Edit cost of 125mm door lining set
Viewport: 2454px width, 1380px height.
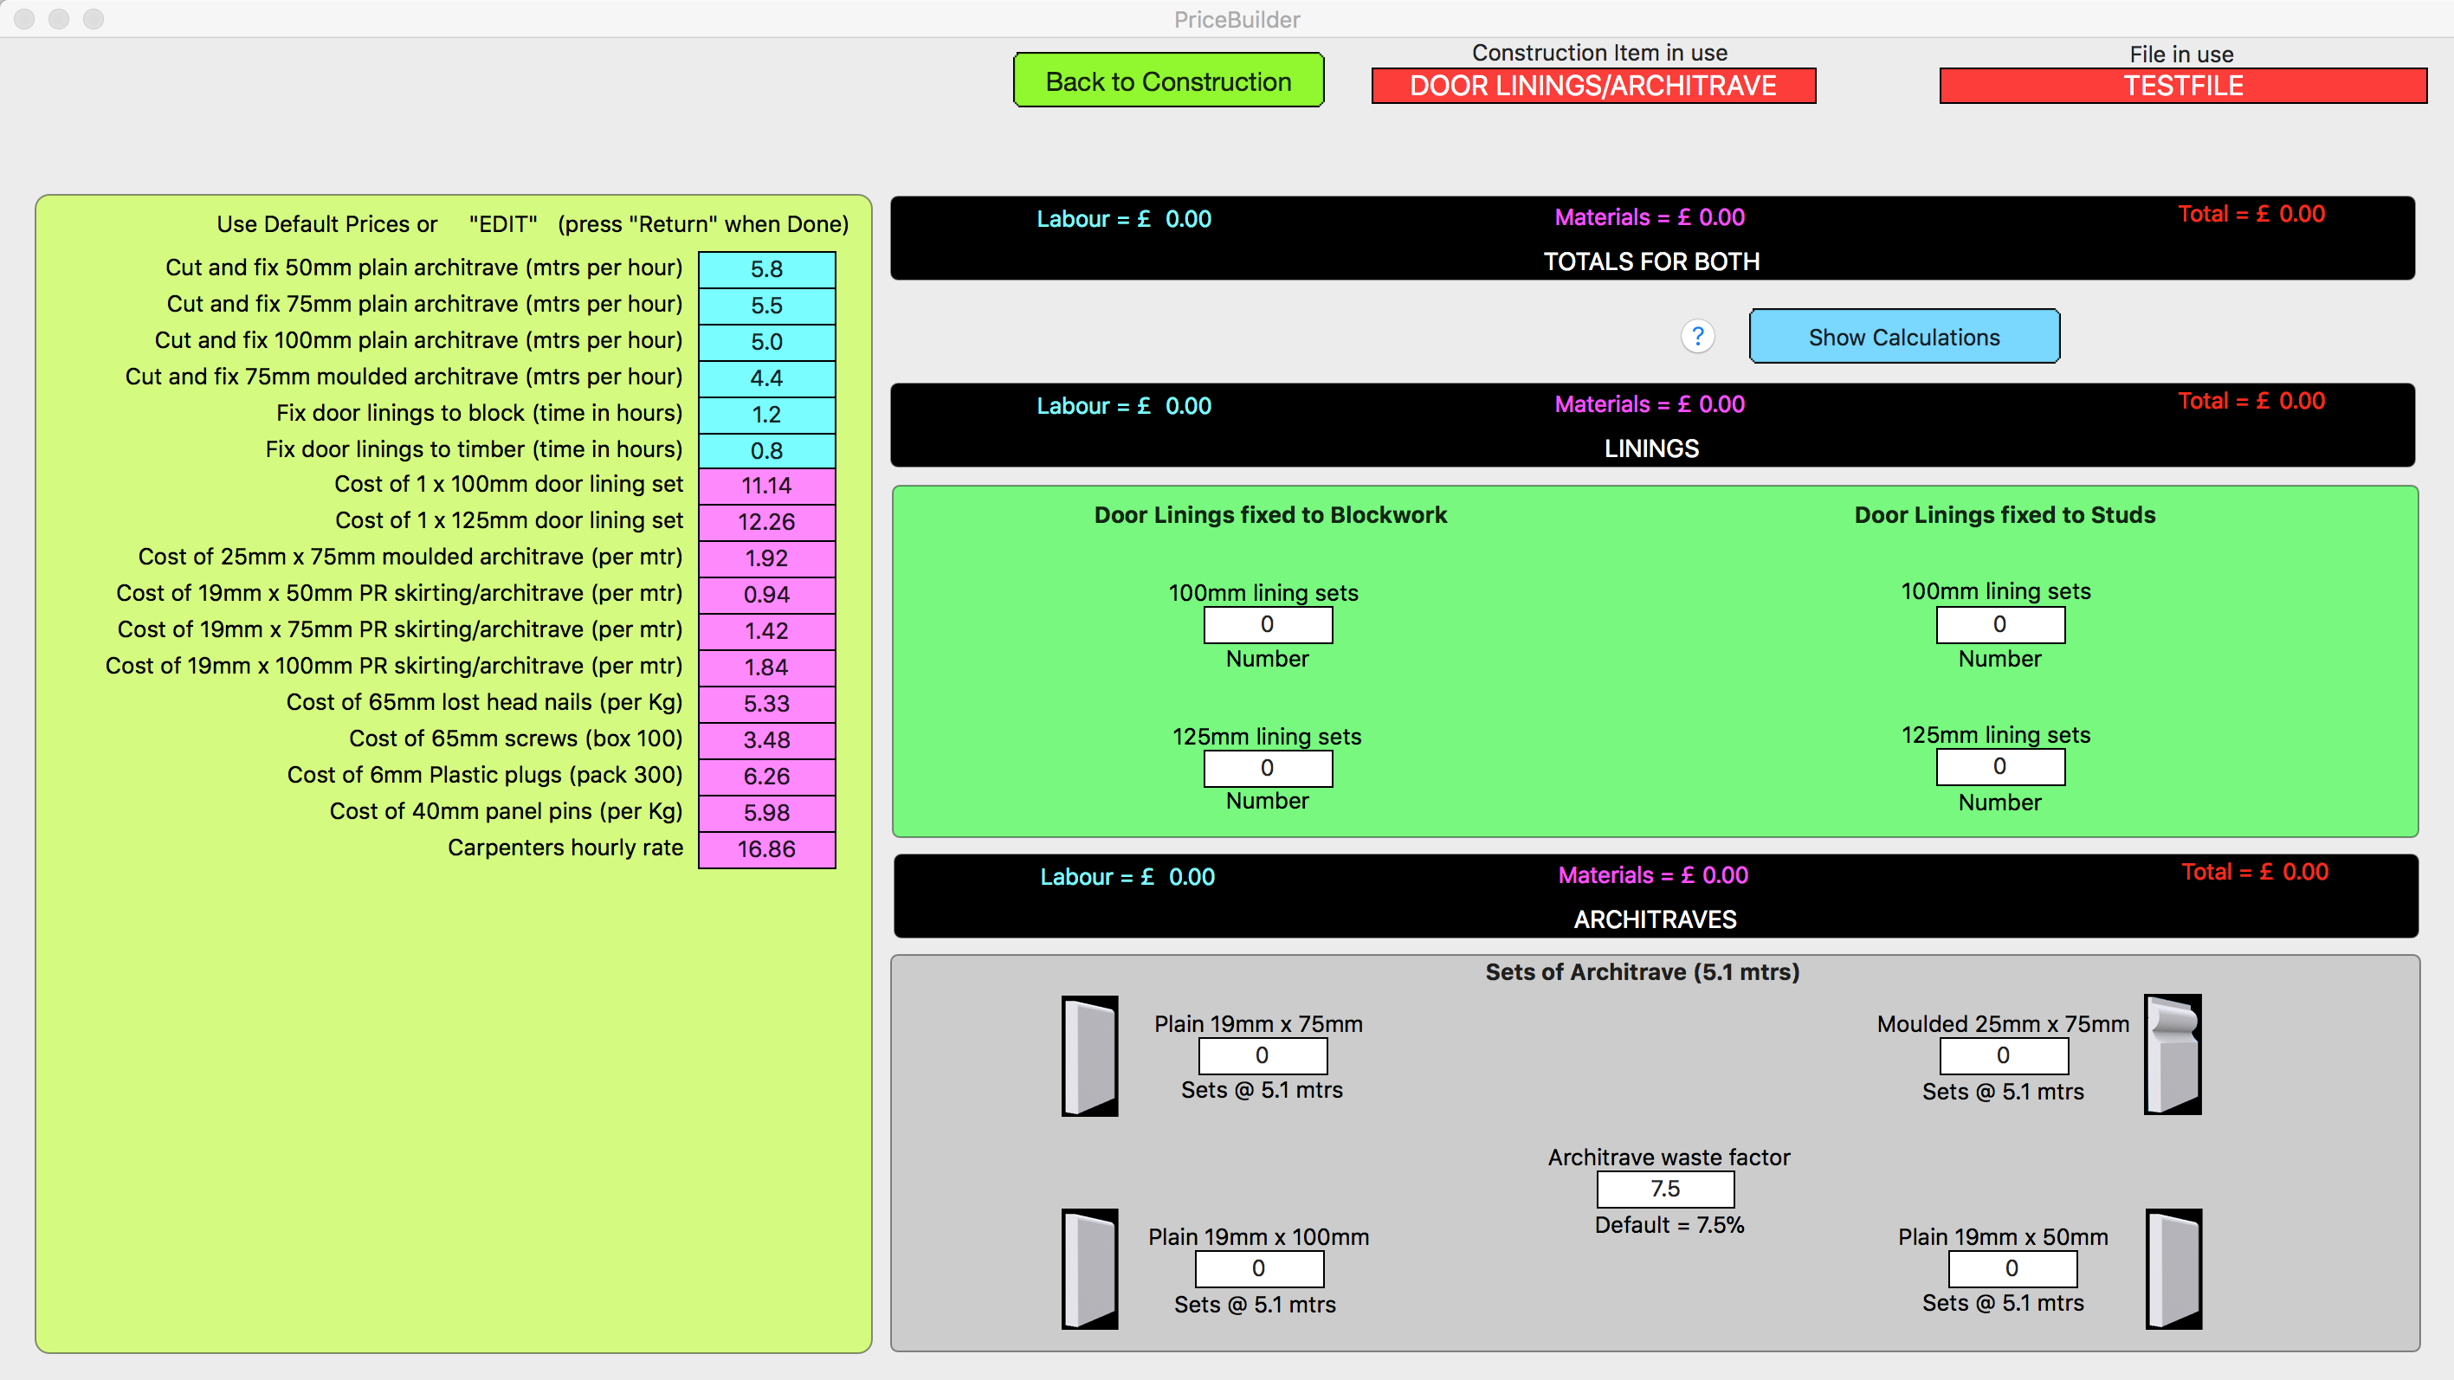[767, 522]
